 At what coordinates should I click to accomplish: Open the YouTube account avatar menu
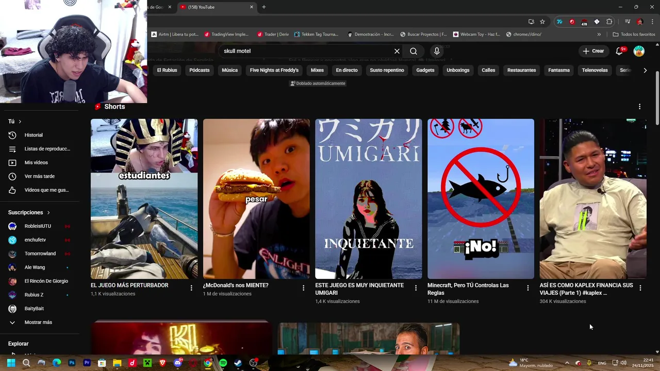[x=639, y=51]
